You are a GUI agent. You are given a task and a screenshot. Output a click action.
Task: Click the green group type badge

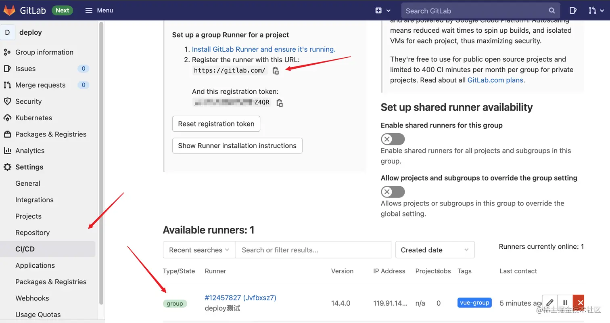[x=175, y=304]
